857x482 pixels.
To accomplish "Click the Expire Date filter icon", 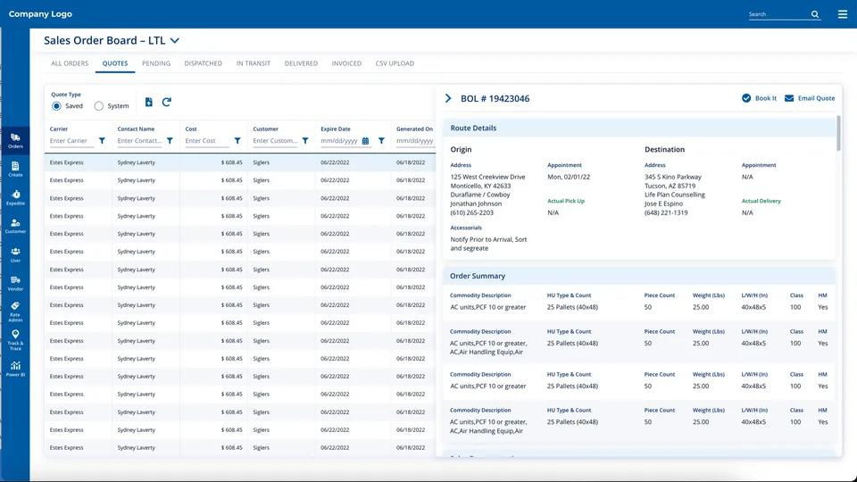I will pos(381,141).
